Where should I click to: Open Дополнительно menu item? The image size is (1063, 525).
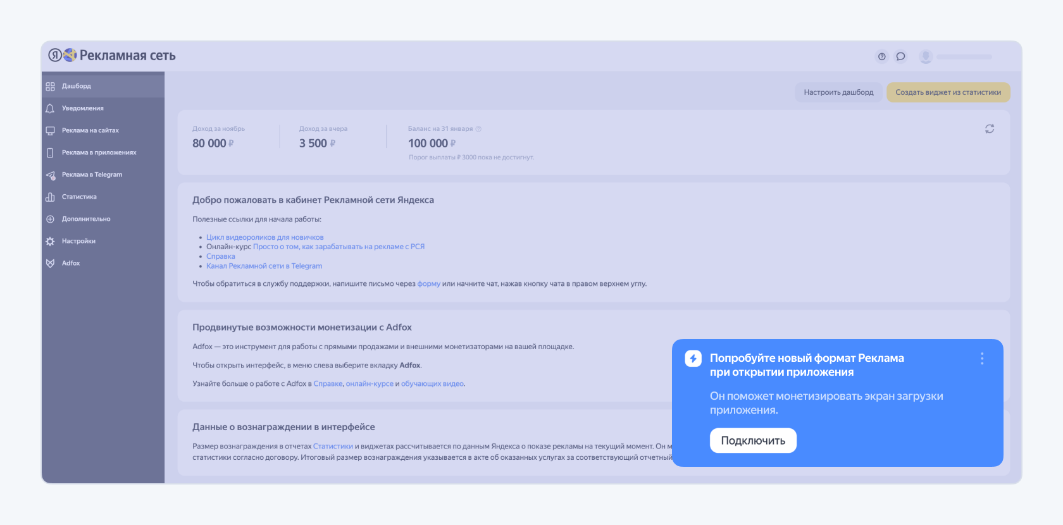tap(103, 219)
